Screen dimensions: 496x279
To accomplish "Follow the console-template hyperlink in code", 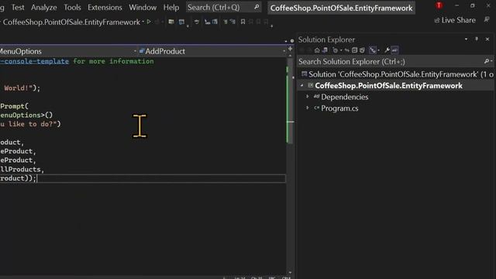I will click(34, 61).
